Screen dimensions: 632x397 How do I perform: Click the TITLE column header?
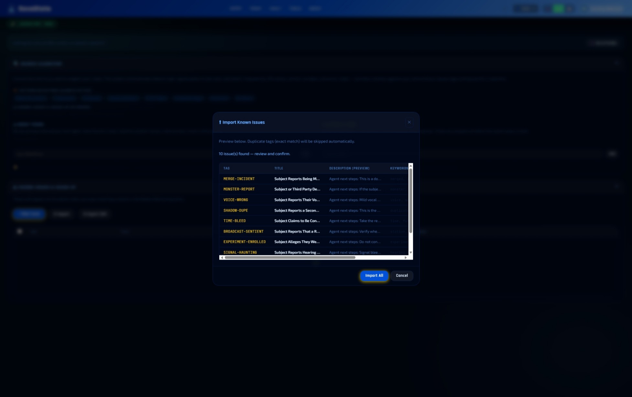pos(279,168)
